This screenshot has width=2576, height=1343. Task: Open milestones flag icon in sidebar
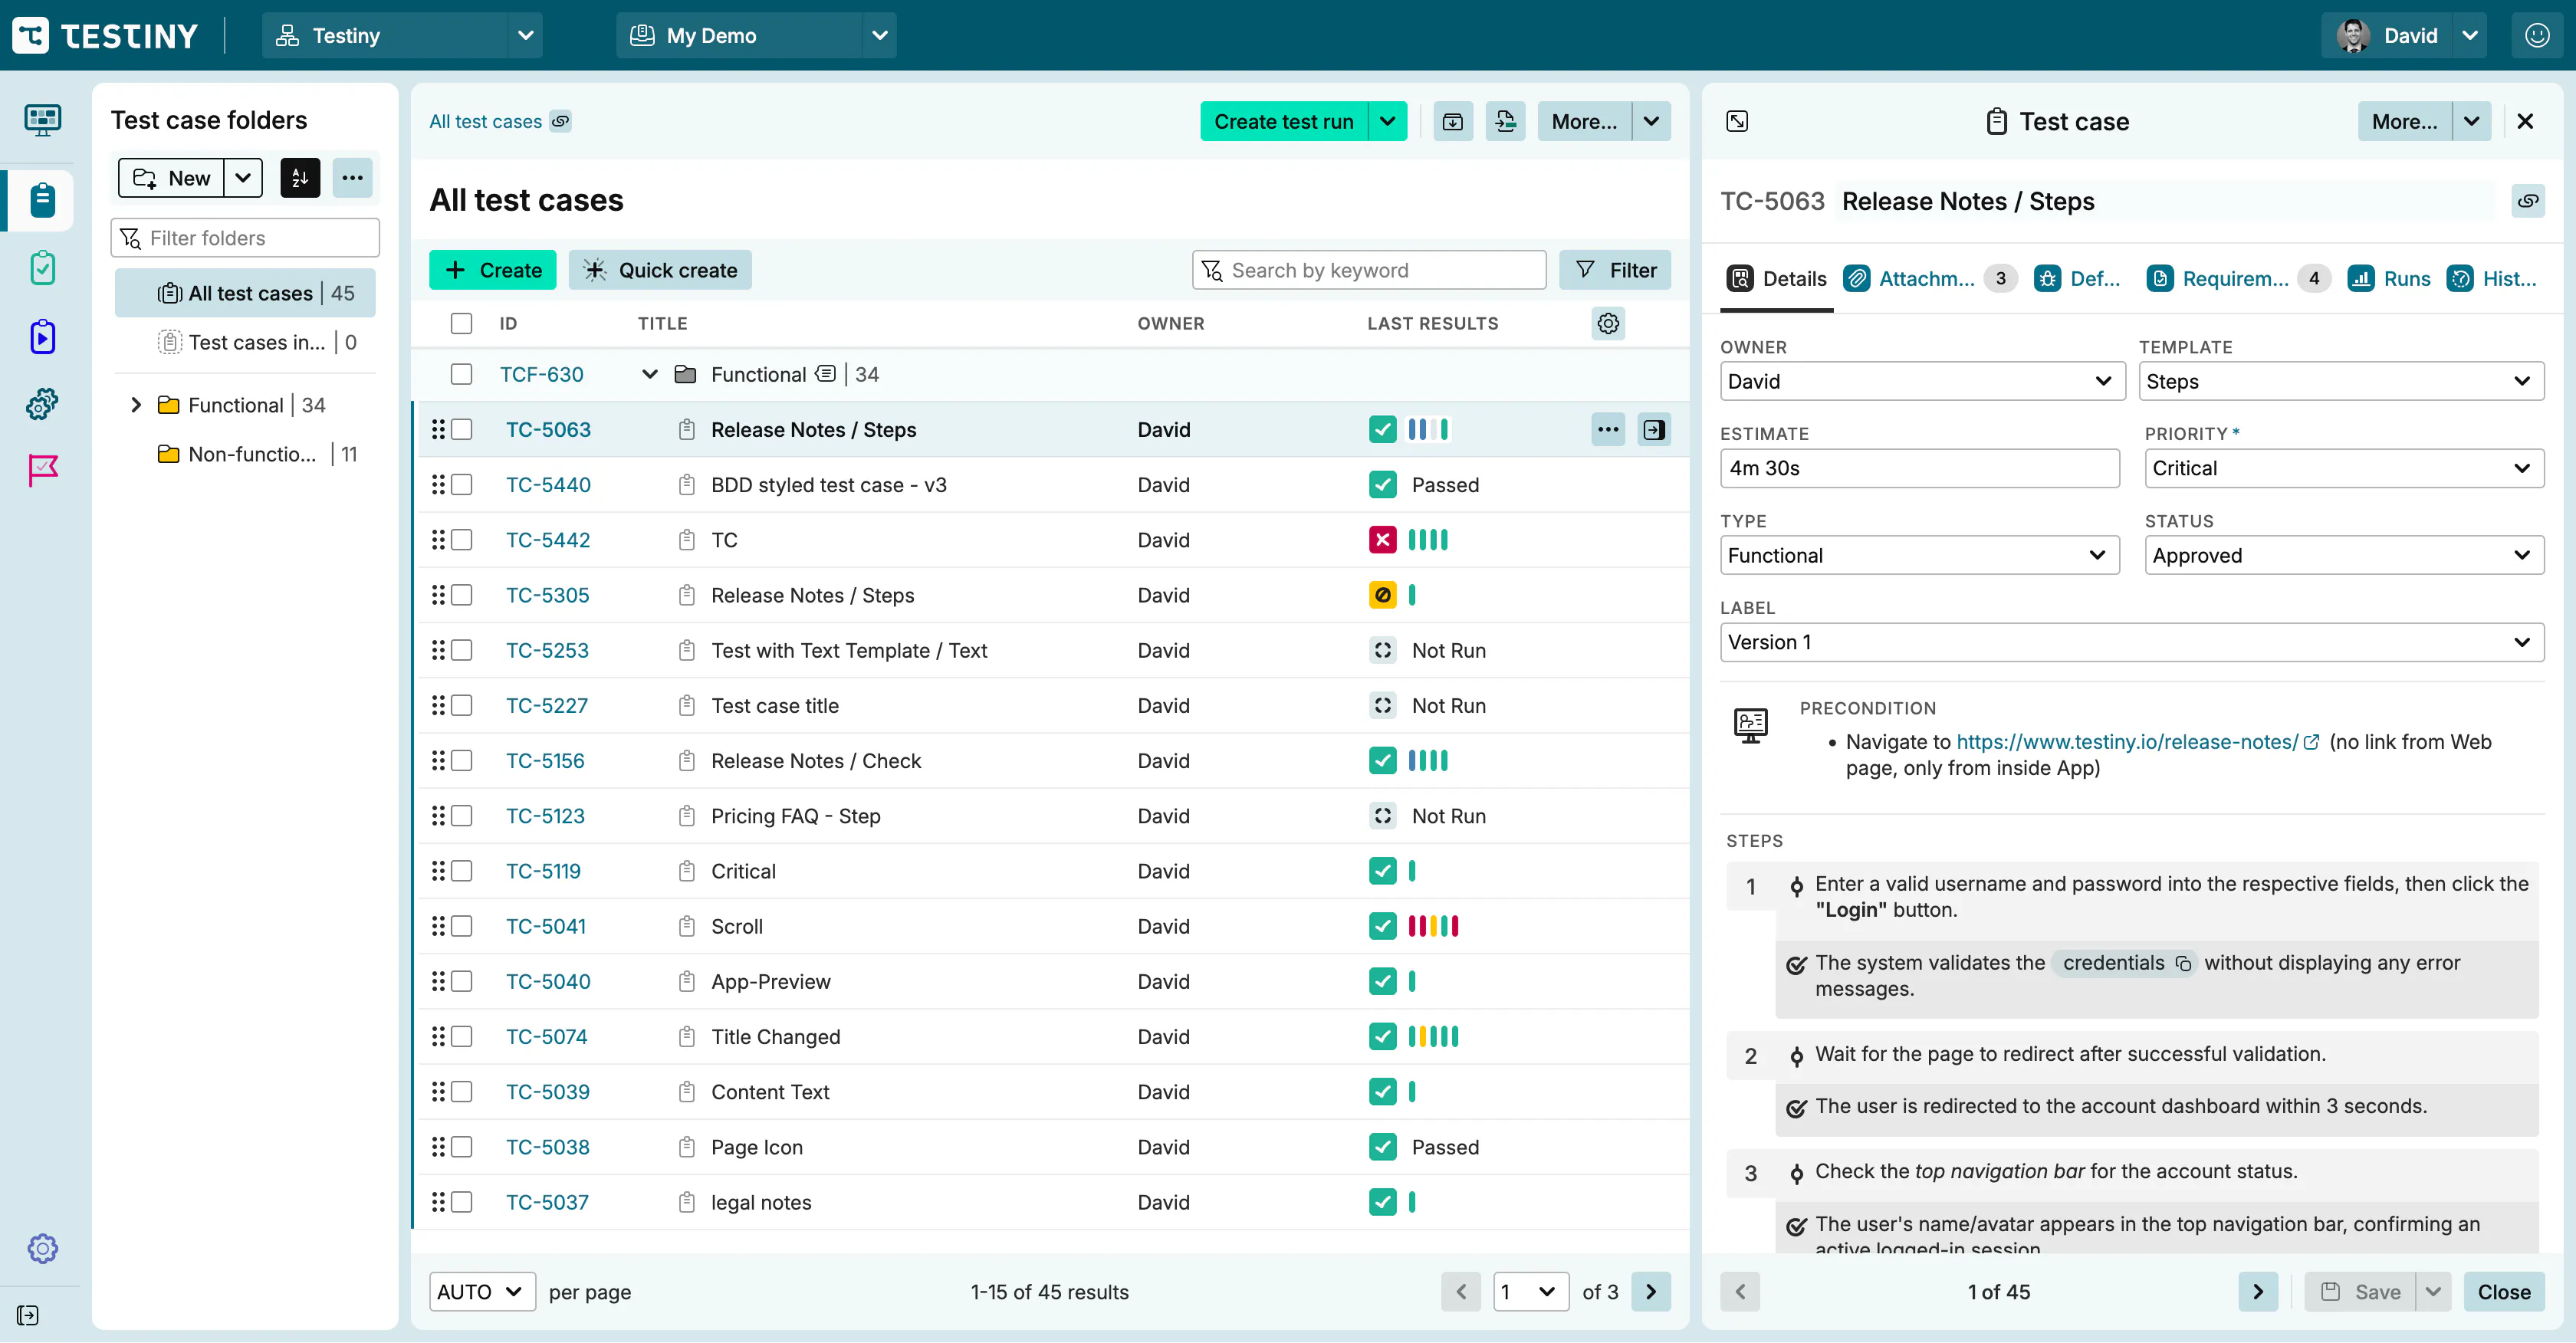tap(42, 470)
